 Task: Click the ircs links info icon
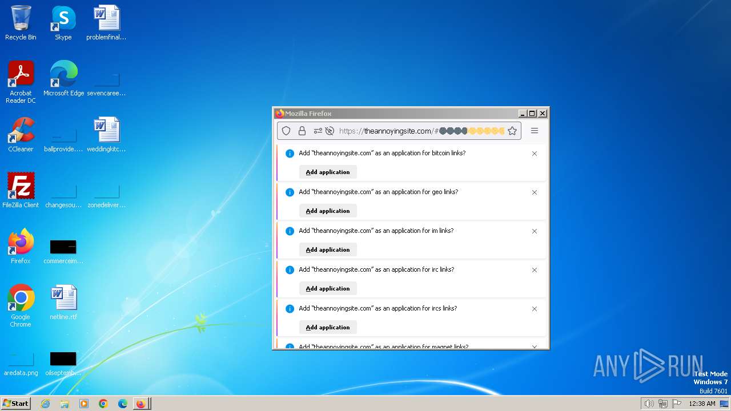[290, 309]
